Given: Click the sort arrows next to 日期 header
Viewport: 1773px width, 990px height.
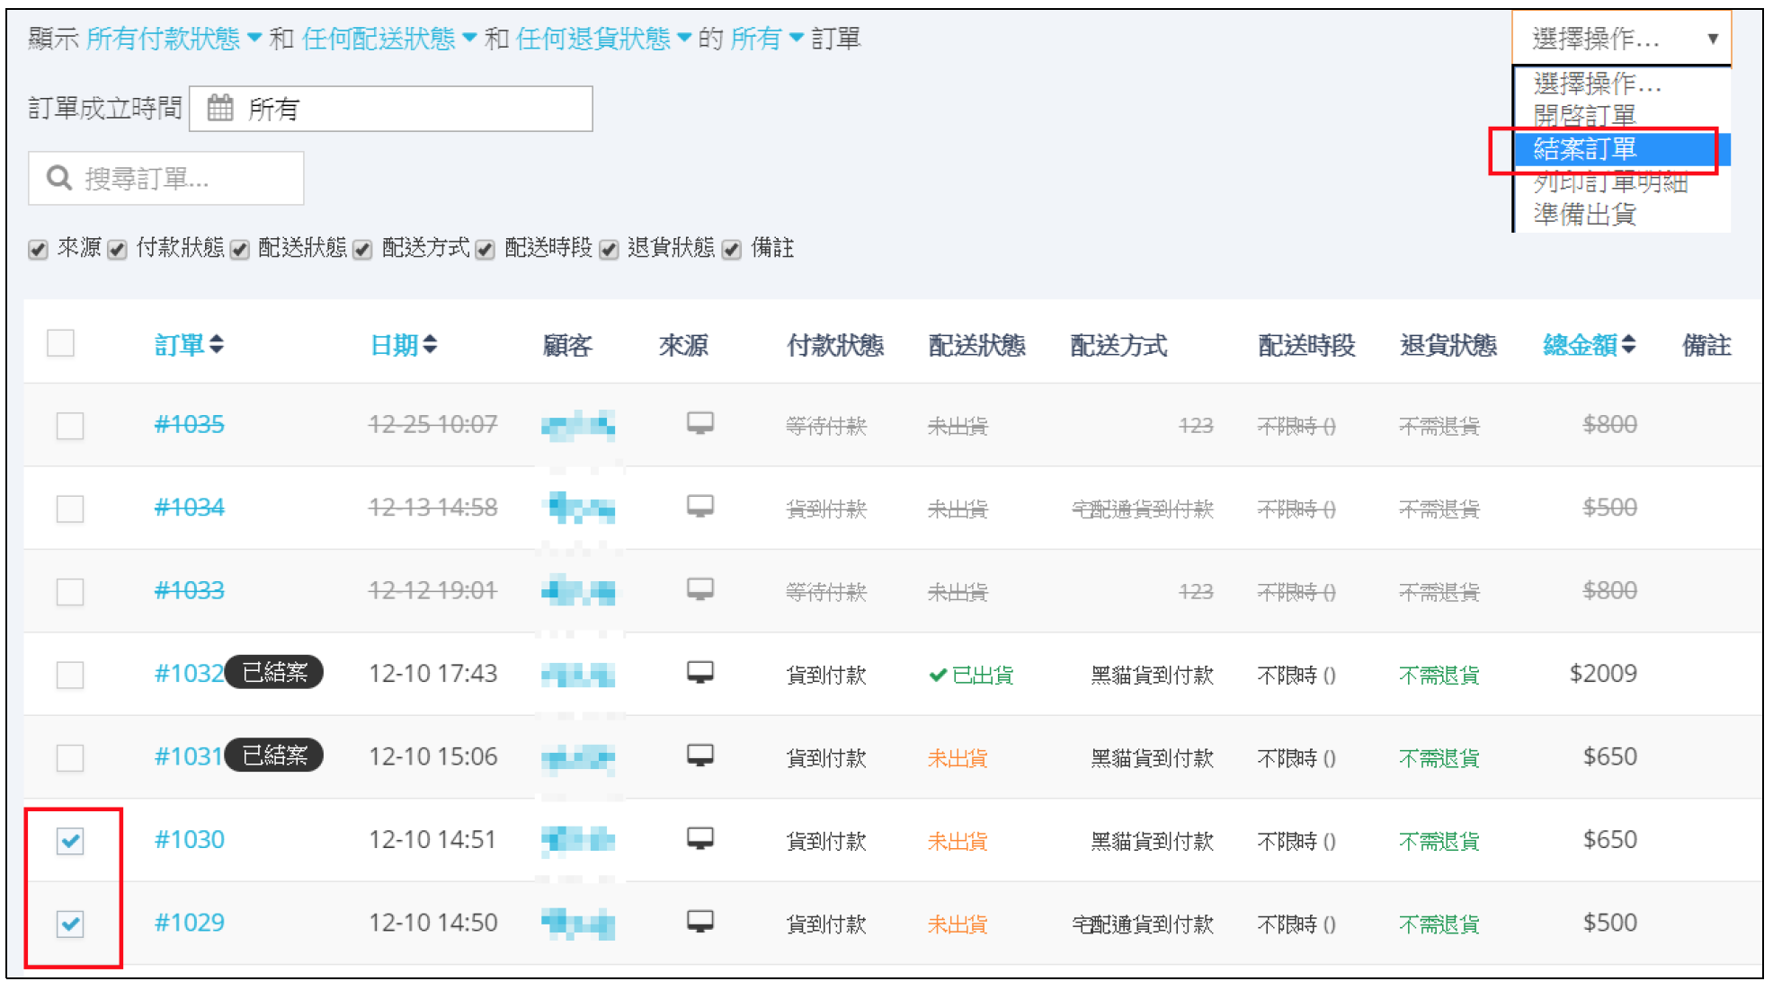Looking at the screenshot, I should pyautogui.click(x=430, y=344).
